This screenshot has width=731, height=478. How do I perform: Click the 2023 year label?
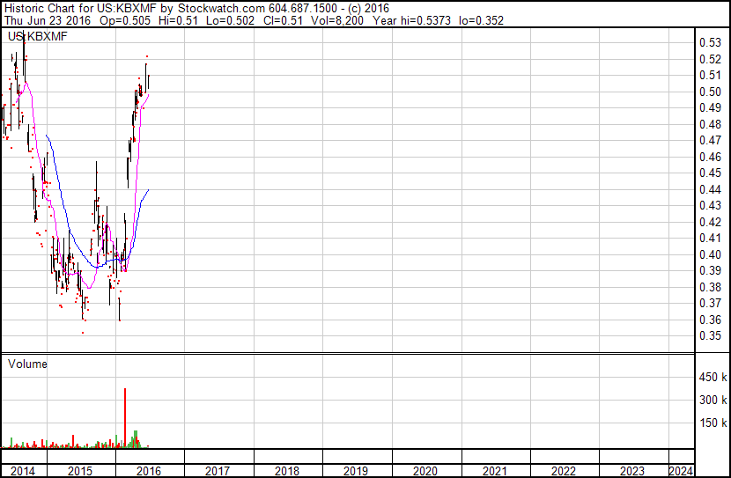(632, 471)
